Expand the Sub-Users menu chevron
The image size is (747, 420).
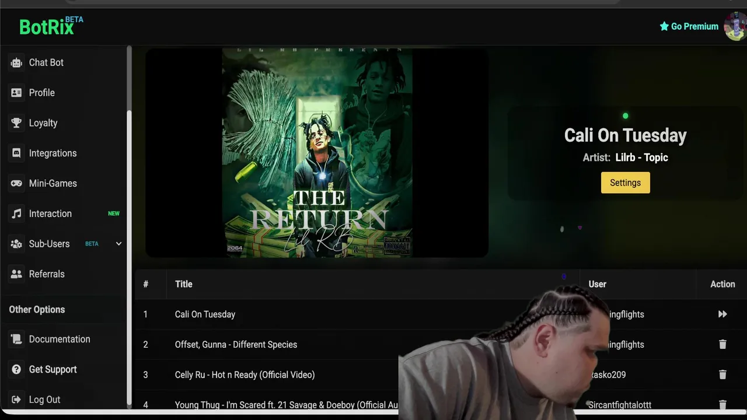118,244
